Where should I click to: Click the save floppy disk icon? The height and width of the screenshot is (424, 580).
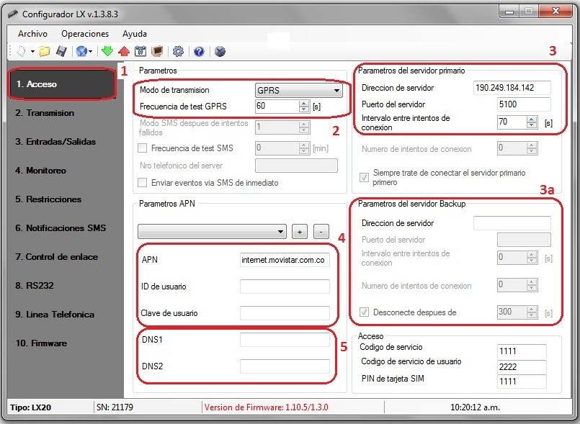pos(61,51)
